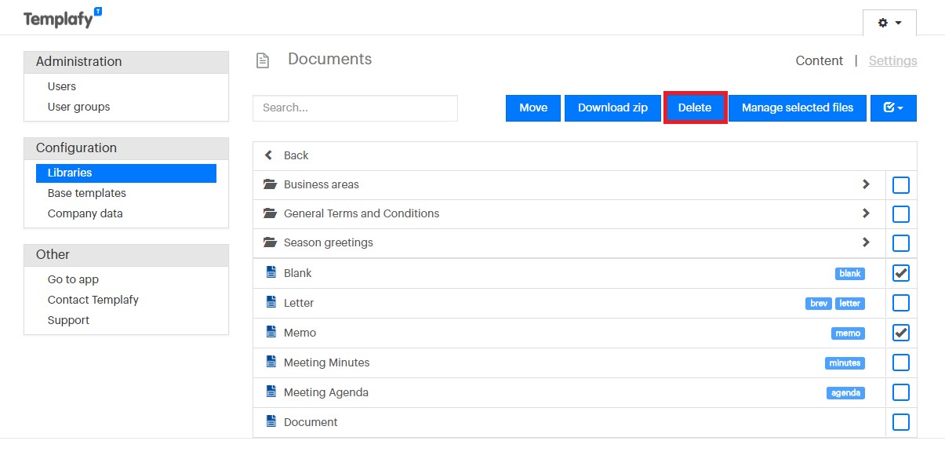Click Contact Templafy link
945x459 pixels.
tap(93, 300)
